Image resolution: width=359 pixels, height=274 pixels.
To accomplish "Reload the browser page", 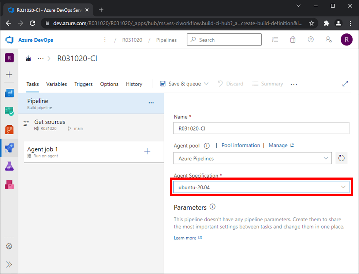I will pos(33,23).
